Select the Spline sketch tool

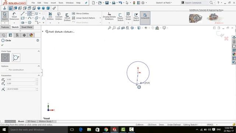coord(37,14)
